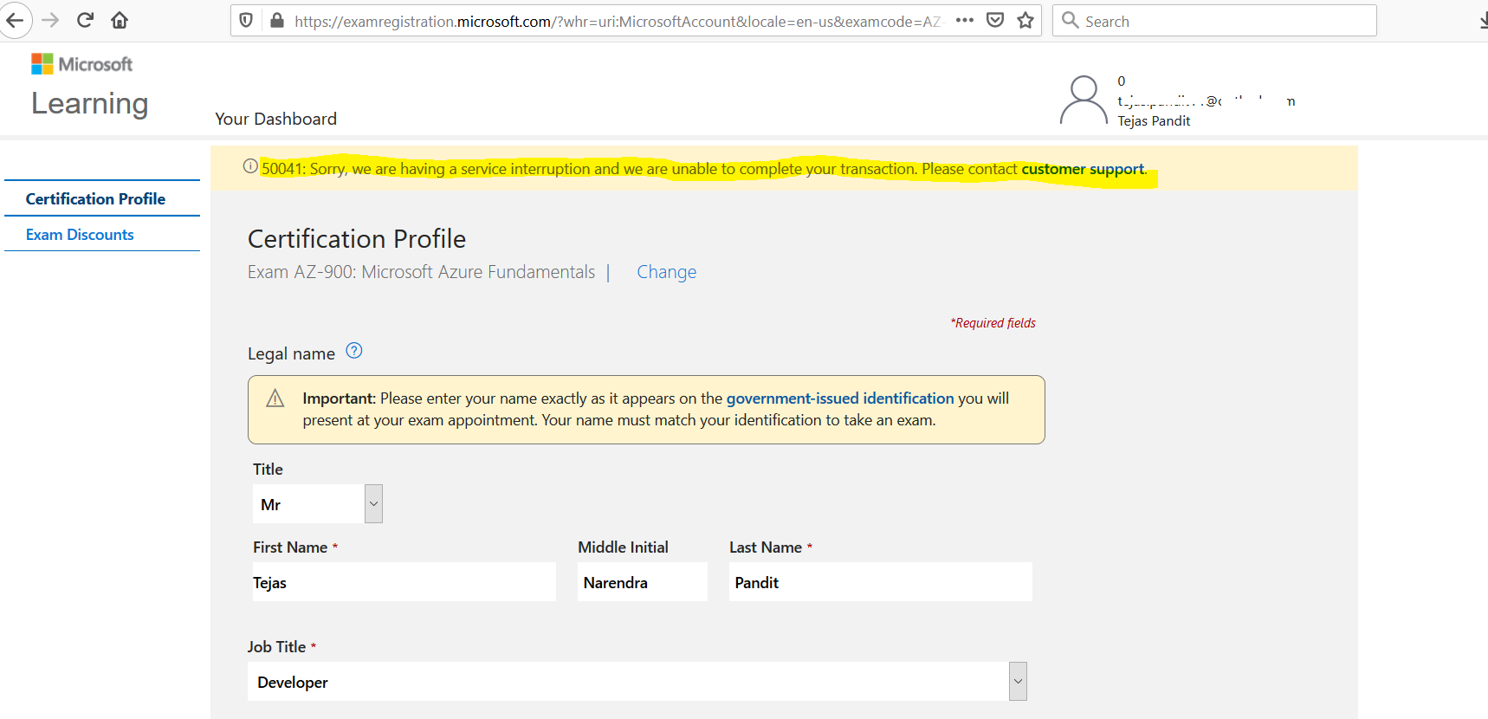
Task: Click the Legal name help question icon
Action: [354, 351]
